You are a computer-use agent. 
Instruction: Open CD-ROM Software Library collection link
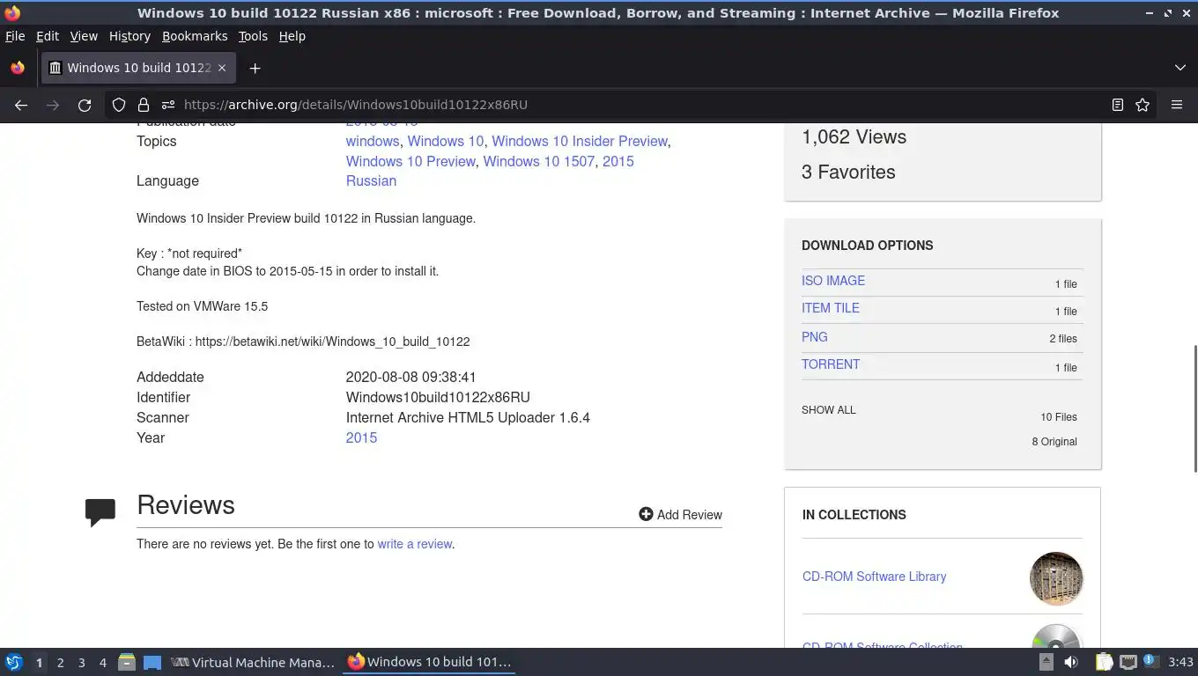click(x=875, y=577)
